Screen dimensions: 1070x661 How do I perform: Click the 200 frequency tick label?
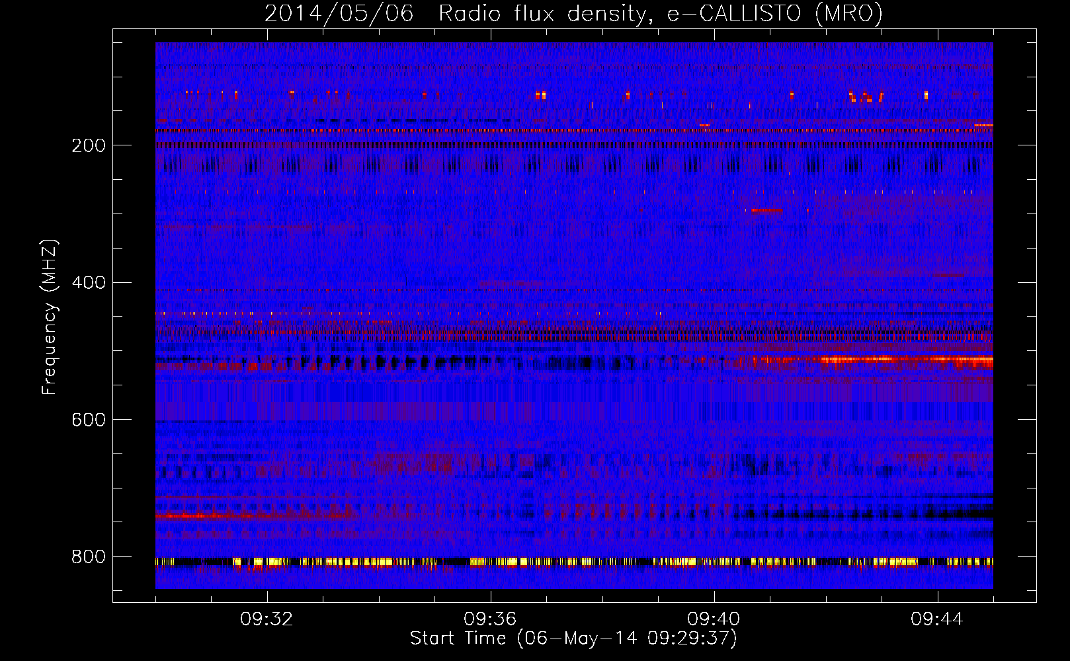click(88, 145)
